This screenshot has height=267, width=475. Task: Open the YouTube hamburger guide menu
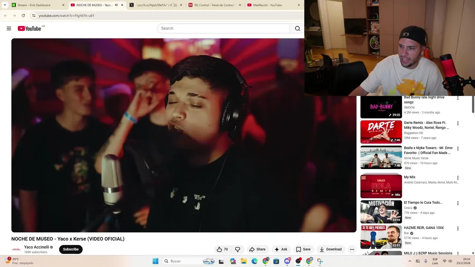[x=9, y=29]
